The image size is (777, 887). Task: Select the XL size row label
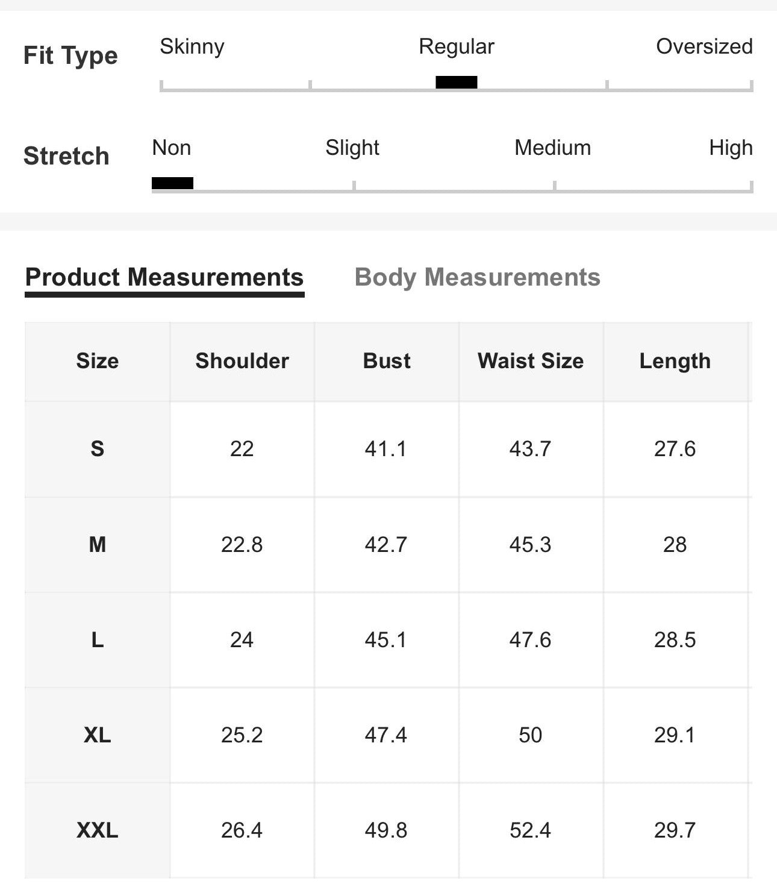coord(98,735)
